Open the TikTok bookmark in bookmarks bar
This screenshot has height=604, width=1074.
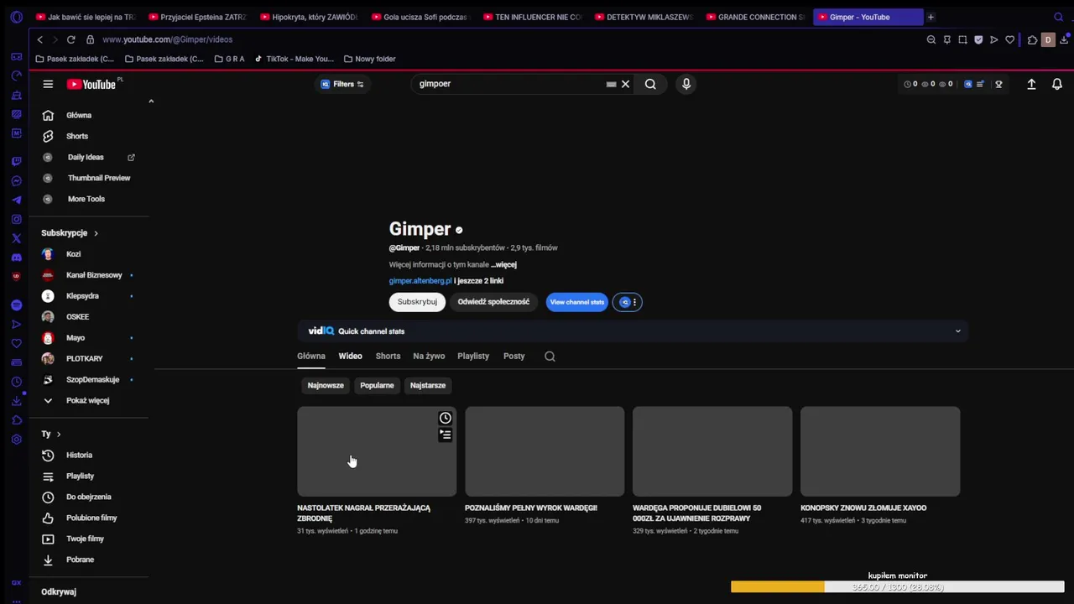294,59
